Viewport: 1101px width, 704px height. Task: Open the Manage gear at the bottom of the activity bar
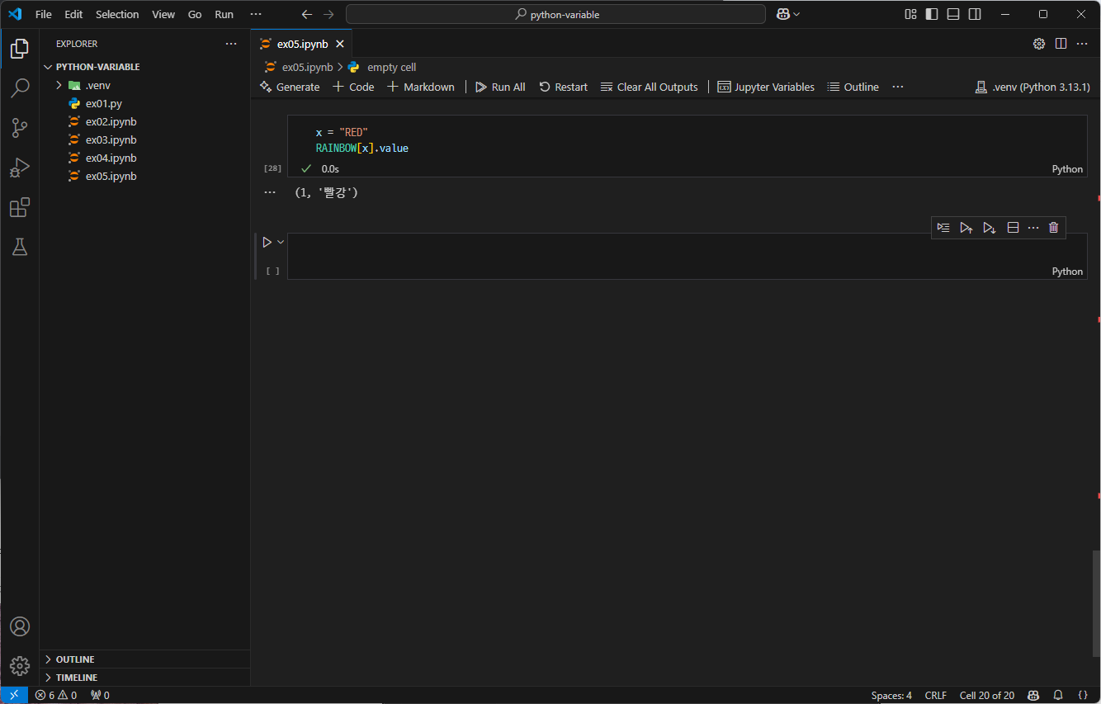click(x=20, y=666)
